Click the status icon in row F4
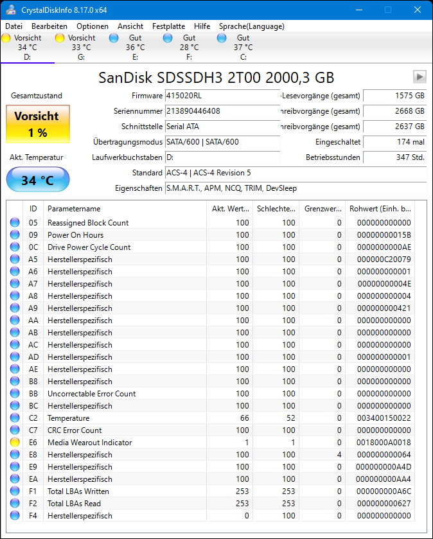Viewport: 433px width, 539px height. [x=15, y=515]
